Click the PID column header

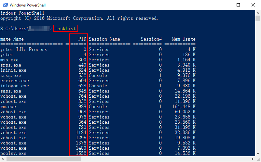[82, 39]
